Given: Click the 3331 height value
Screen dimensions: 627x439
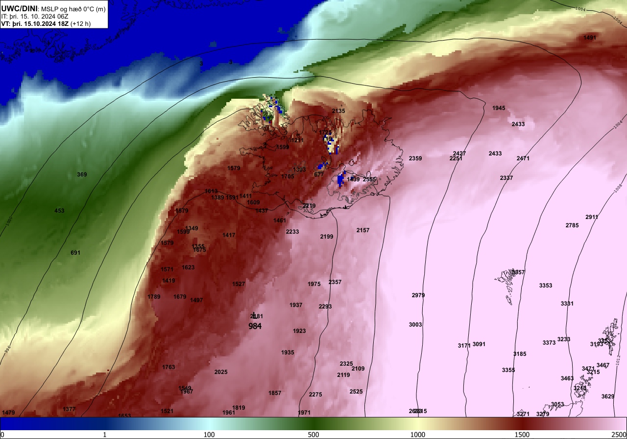Looking at the screenshot, I should pyautogui.click(x=567, y=304).
